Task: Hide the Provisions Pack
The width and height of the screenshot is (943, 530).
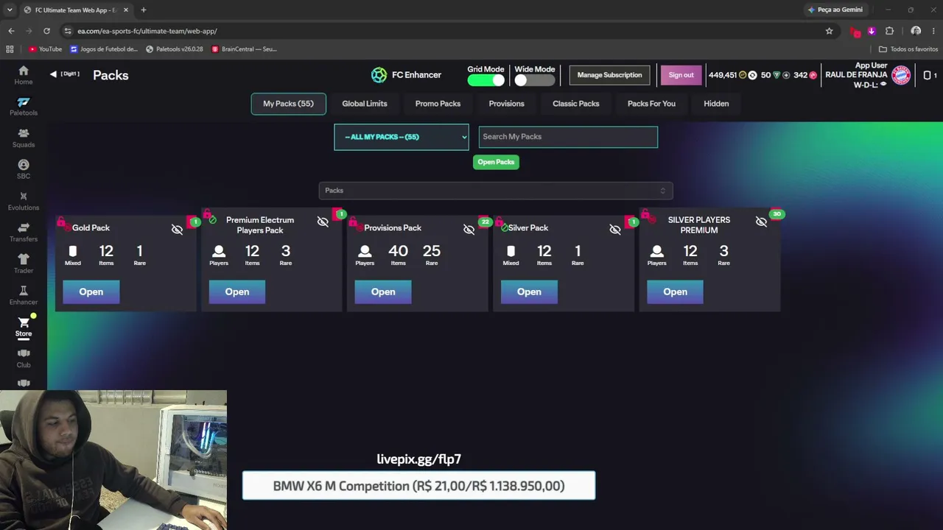Action: click(x=469, y=230)
